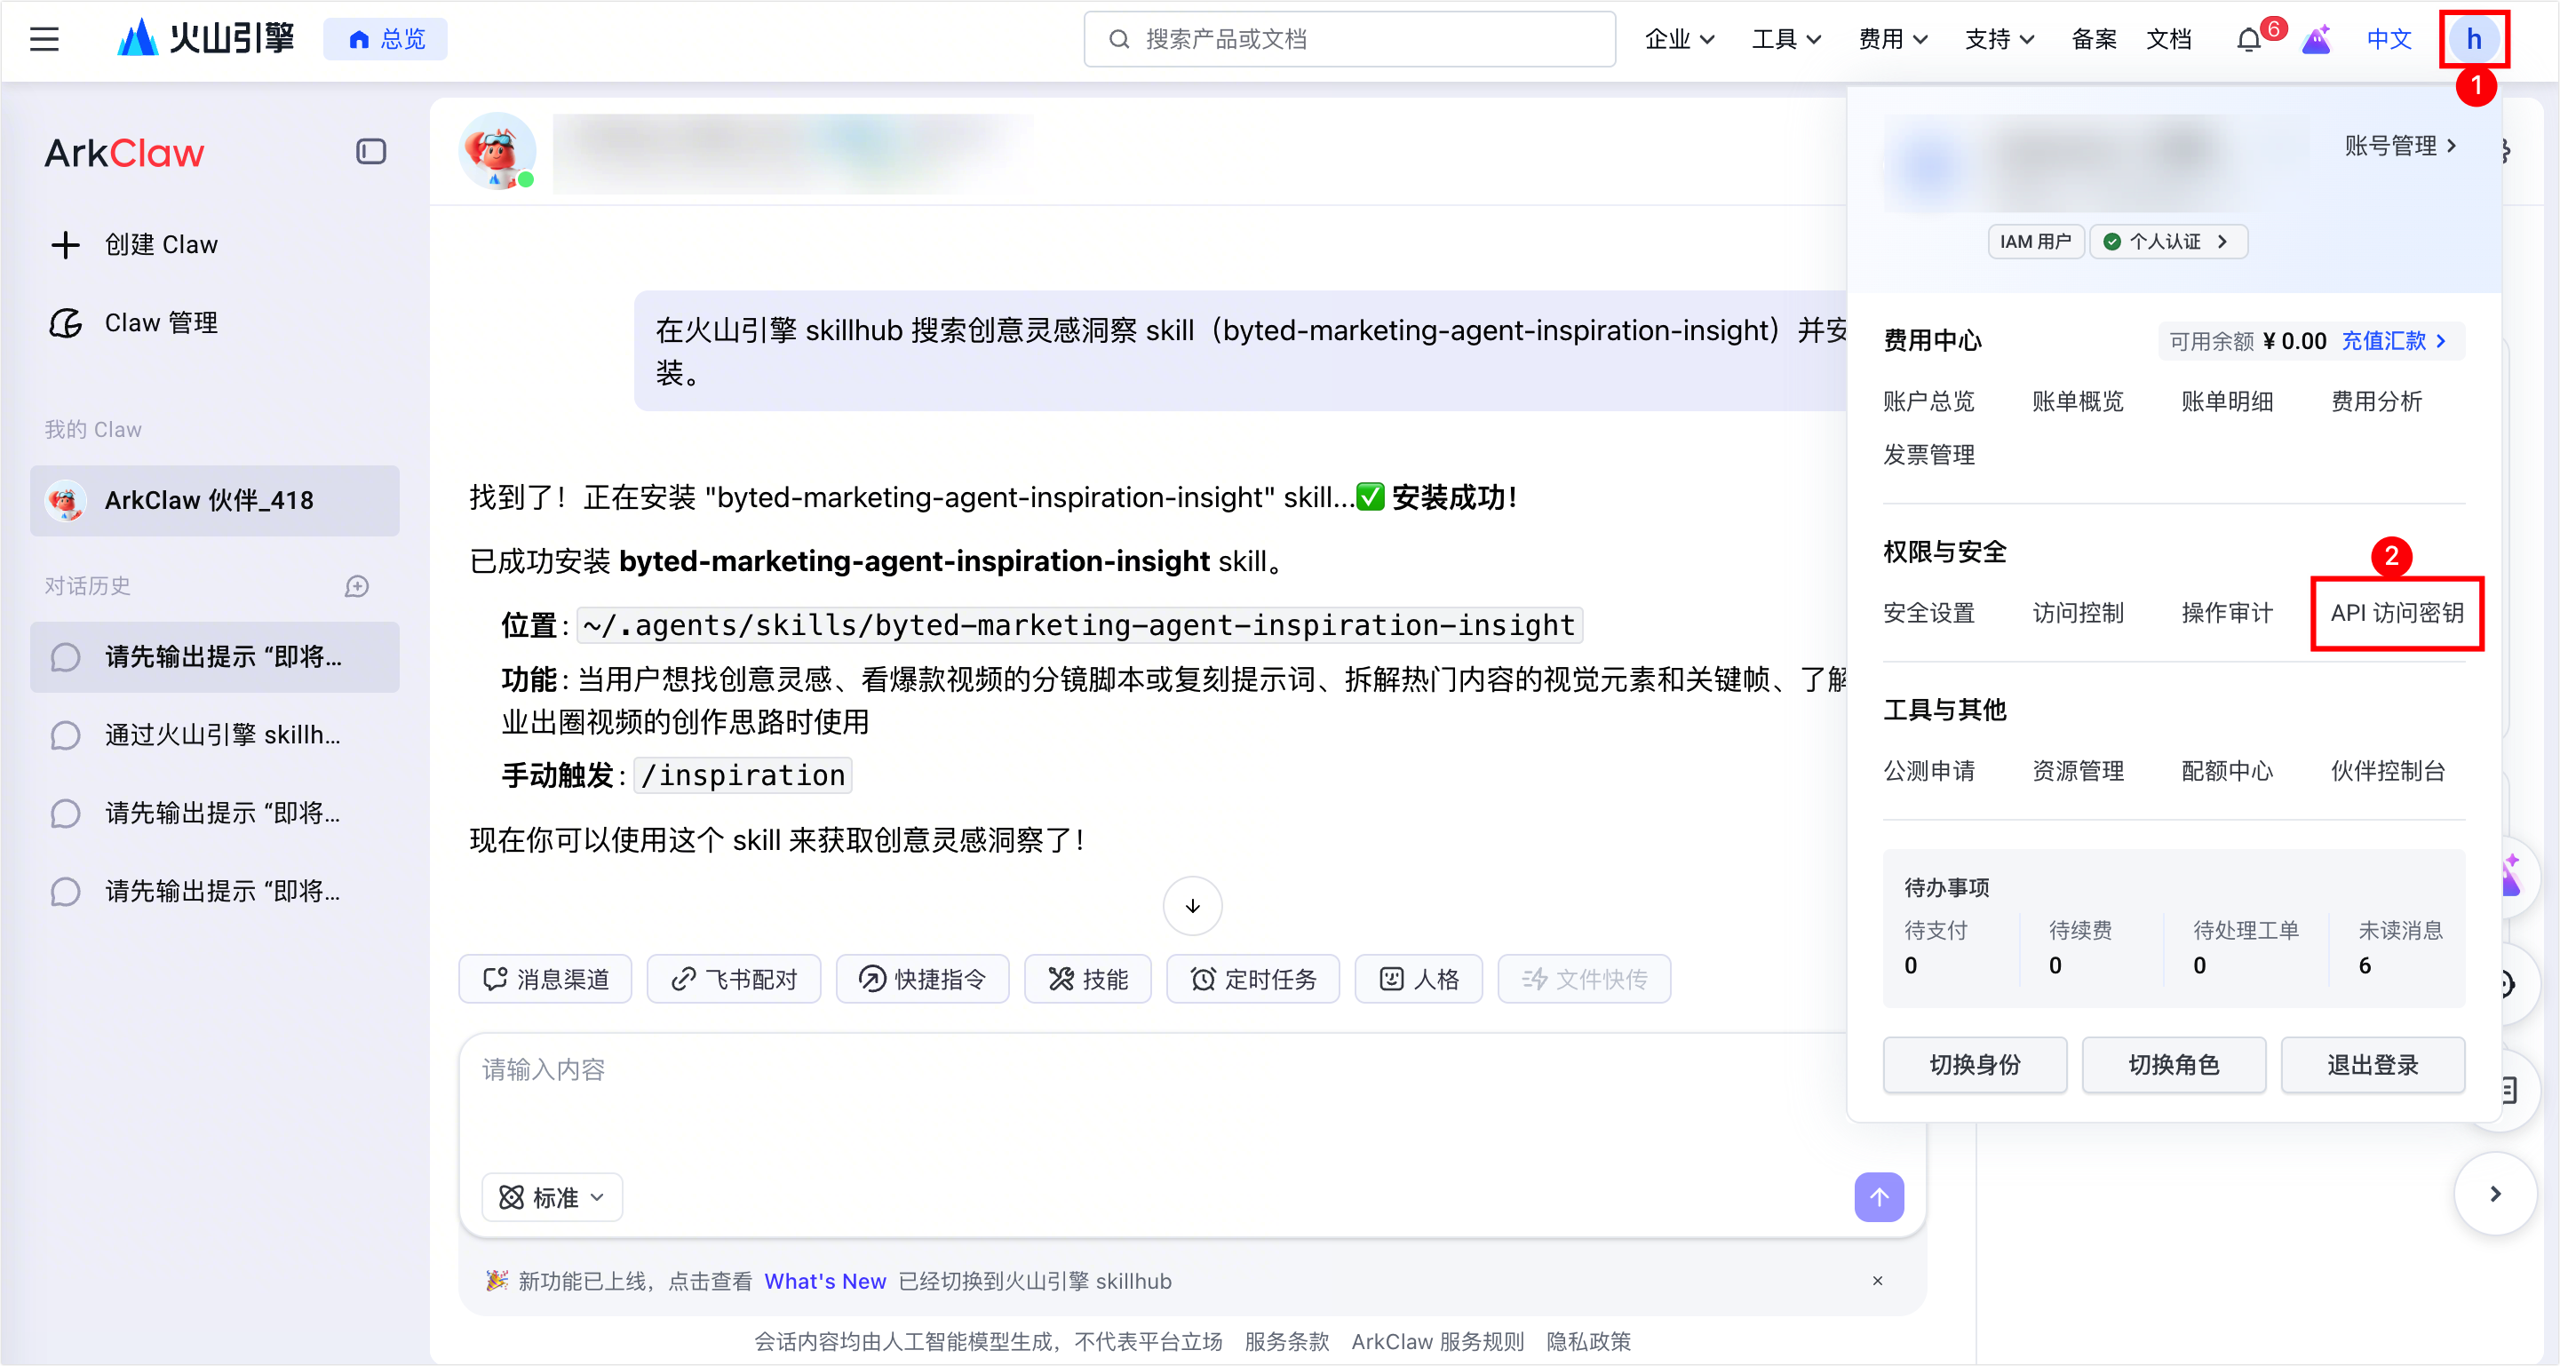This screenshot has height=1366, width=2560.
Task: Expand the 企业 dropdown menu
Action: pos(1680,40)
